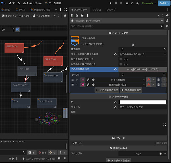The width and height of the screenshot is (171, 163).
Task: Toggle errors filter showing 588
Action: 42,153
